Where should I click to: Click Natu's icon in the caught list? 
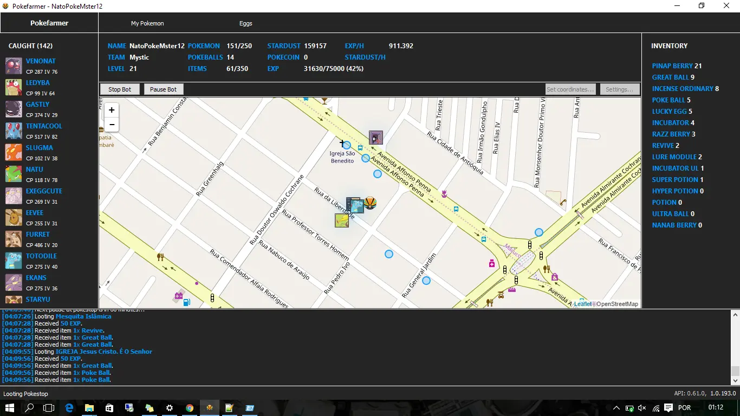pyautogui.click(x=14, y=174)
